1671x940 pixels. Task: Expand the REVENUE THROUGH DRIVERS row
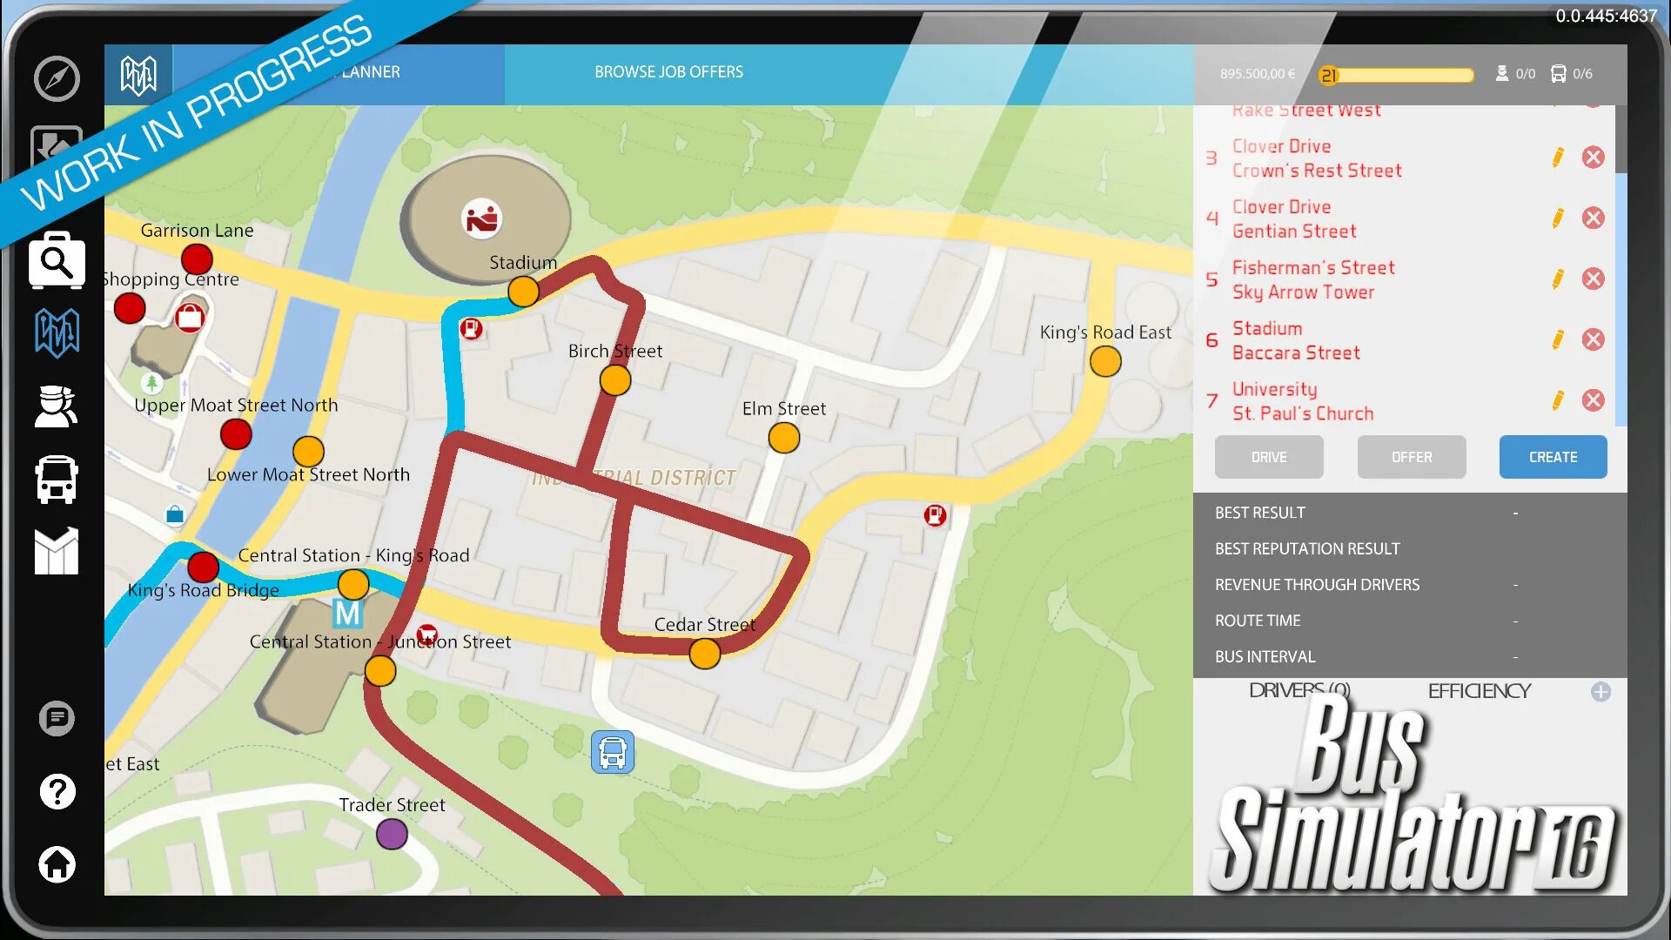coord(1409,584)
